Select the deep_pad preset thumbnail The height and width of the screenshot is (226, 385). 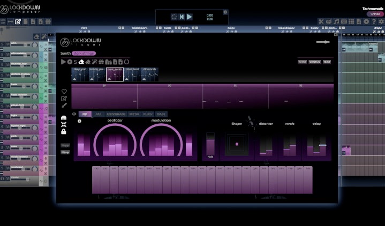pyautogui.click(x=80, y=74)
